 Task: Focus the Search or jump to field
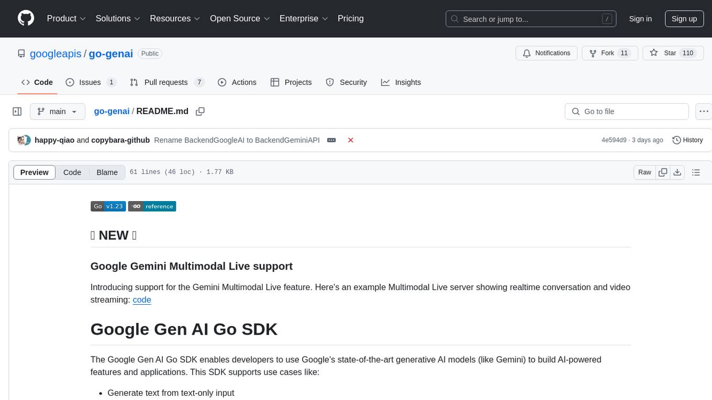[x=531, y=19]
